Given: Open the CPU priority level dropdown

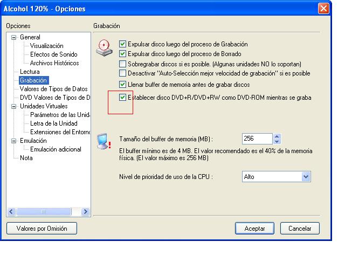Looking at the screenshot, I should [x=306, y=176].
